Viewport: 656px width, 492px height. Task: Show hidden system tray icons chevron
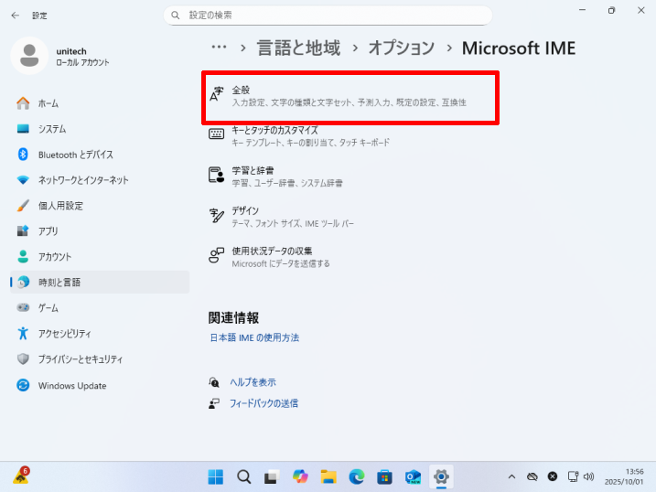coord(512,476)
